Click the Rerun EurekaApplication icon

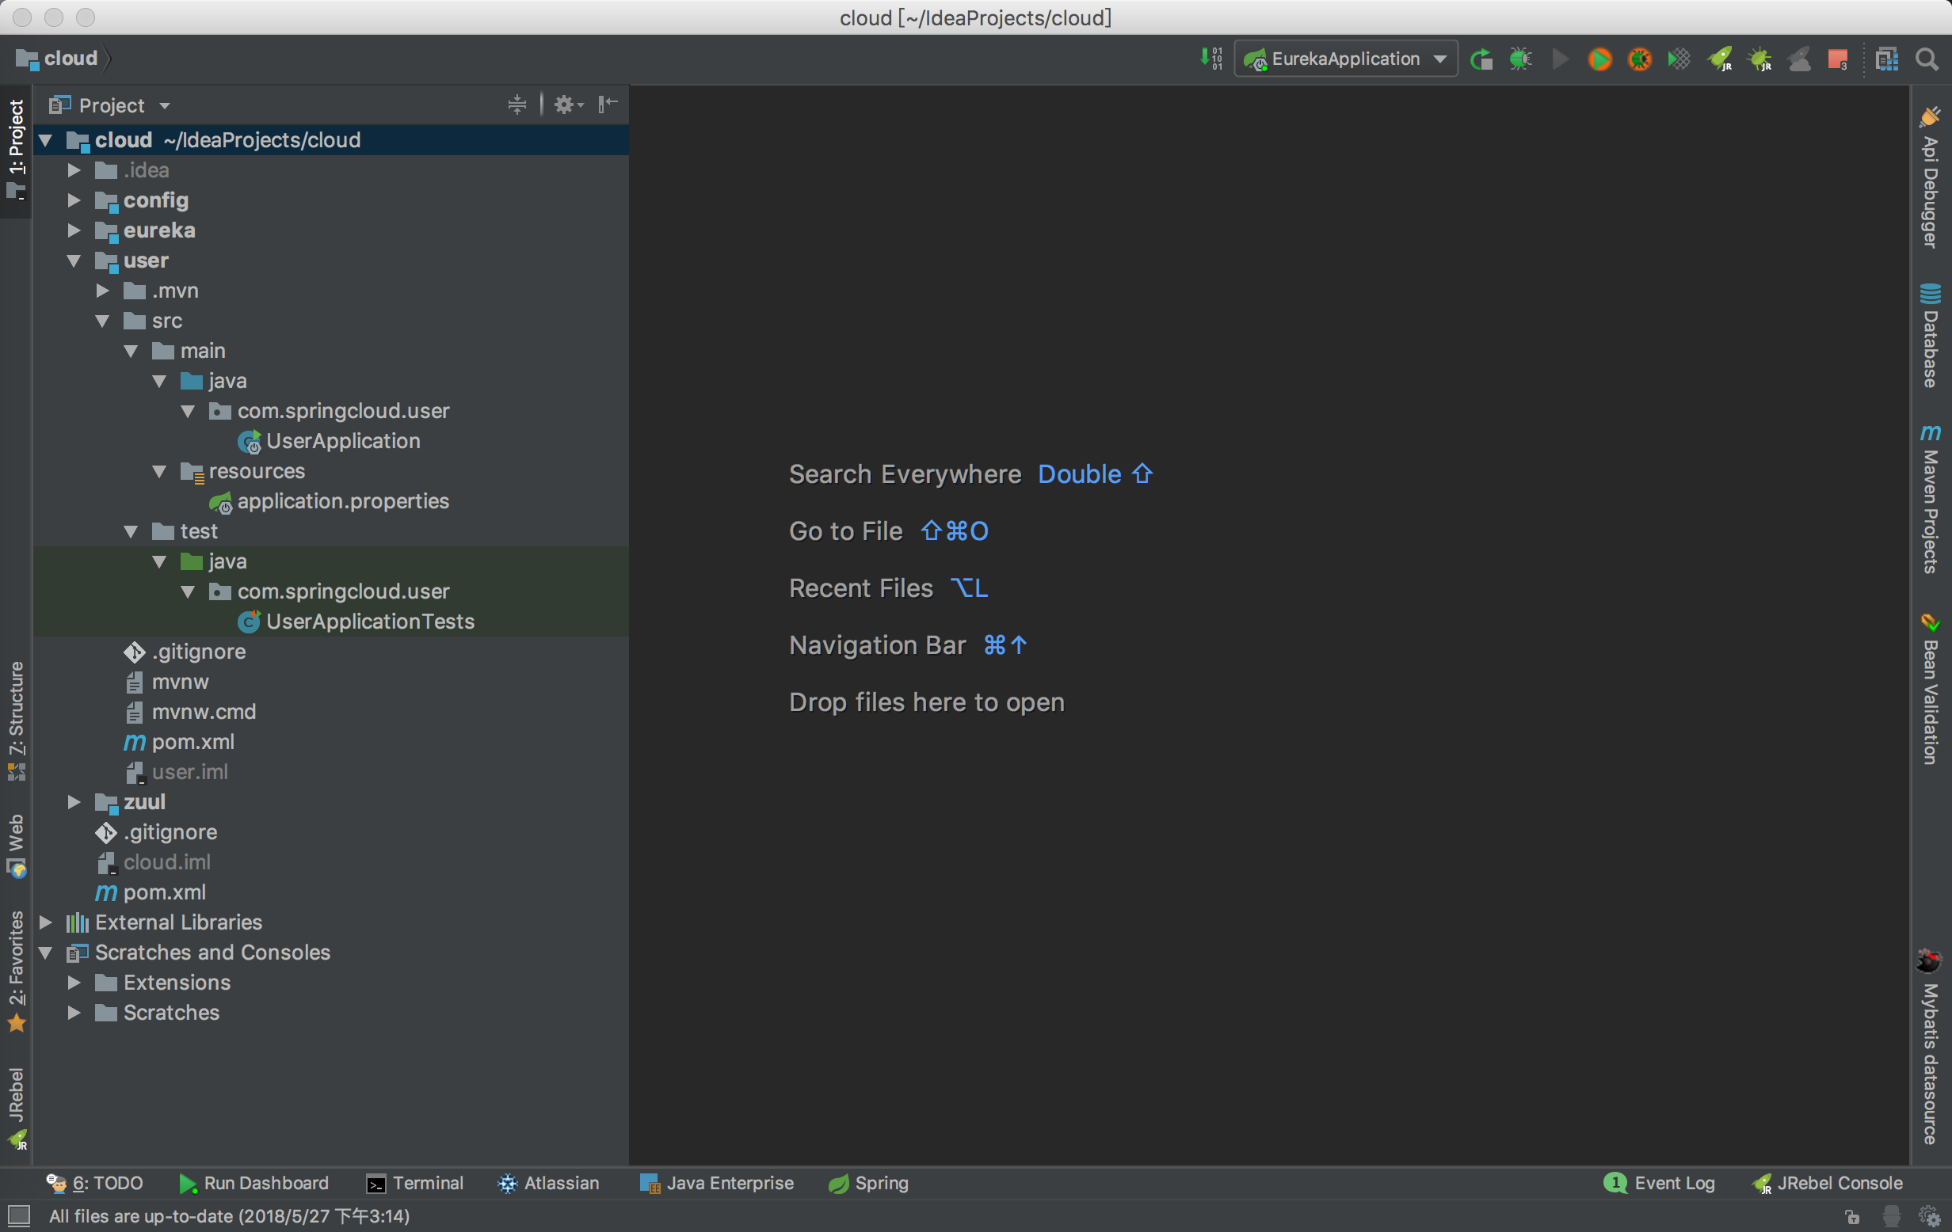pyautogui.click(x=1481, y=59)
